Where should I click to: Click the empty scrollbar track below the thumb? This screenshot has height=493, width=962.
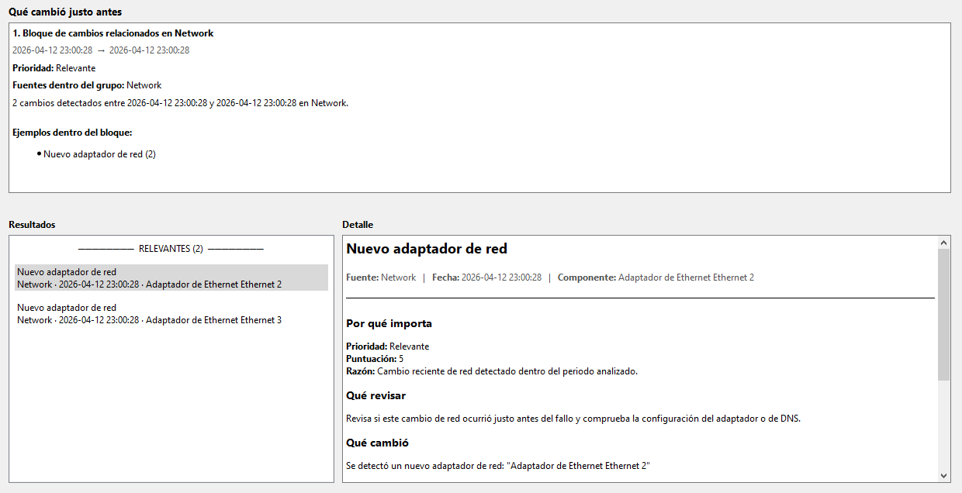(943, 425)
